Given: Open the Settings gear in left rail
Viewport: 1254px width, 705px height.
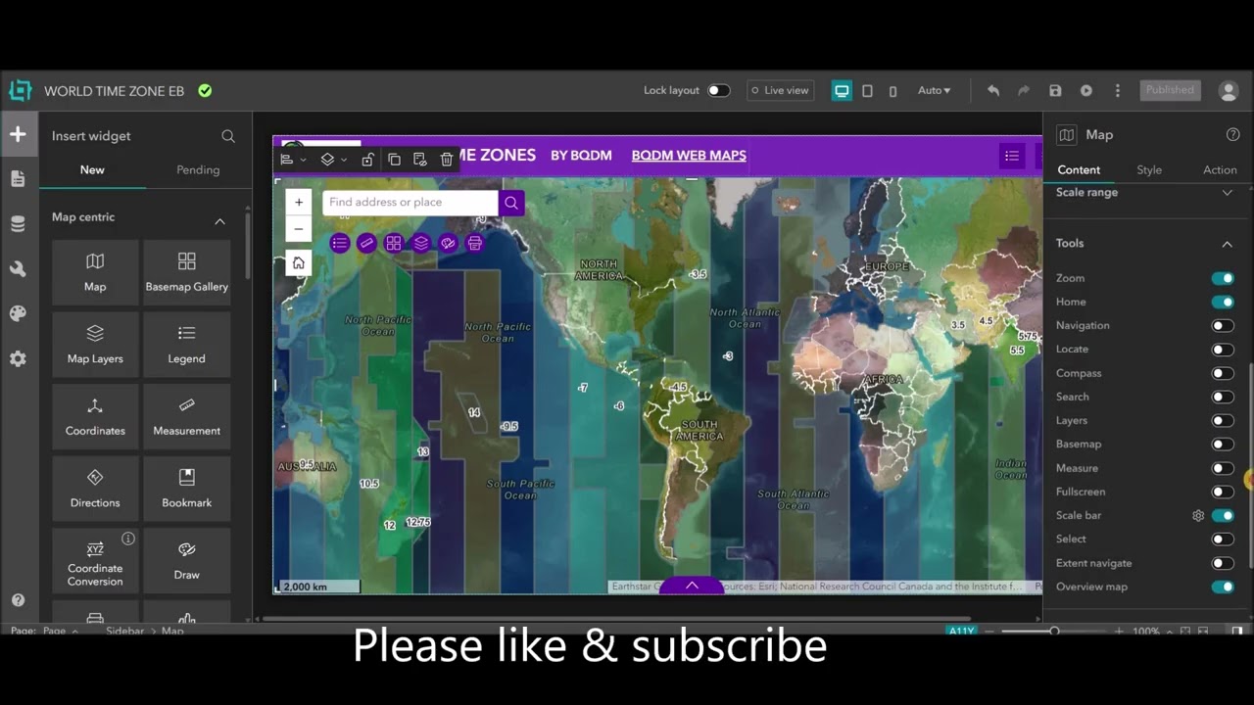Looking at the screenshot, I should 18,359.
